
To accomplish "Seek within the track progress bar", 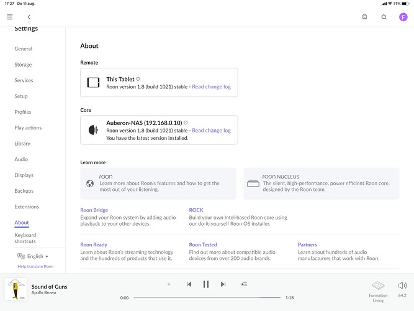I will [x=207, y=297].
